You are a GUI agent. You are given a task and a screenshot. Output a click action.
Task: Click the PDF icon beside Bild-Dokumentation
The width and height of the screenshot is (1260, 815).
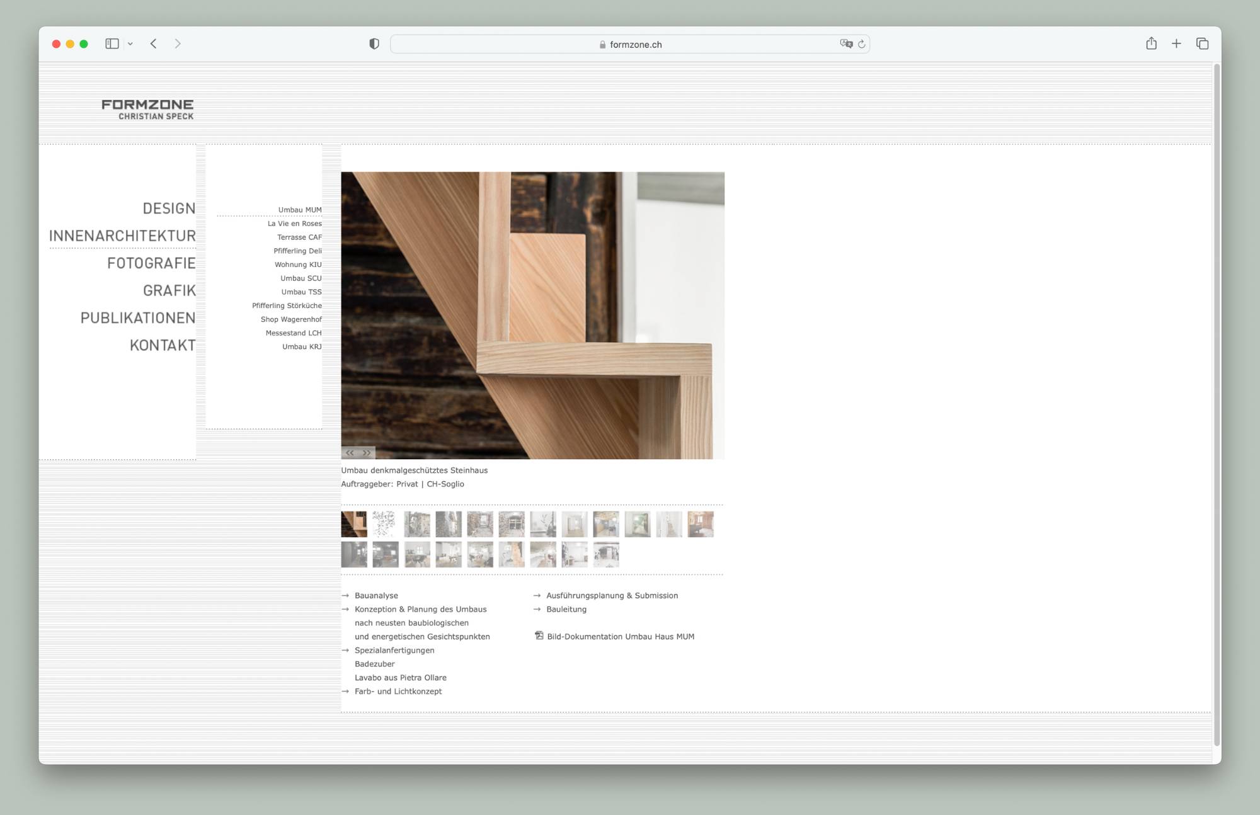[x=539, y=635]
